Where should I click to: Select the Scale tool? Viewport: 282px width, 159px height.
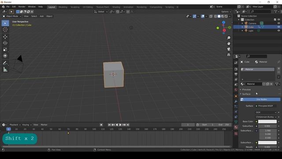(5, 49)
